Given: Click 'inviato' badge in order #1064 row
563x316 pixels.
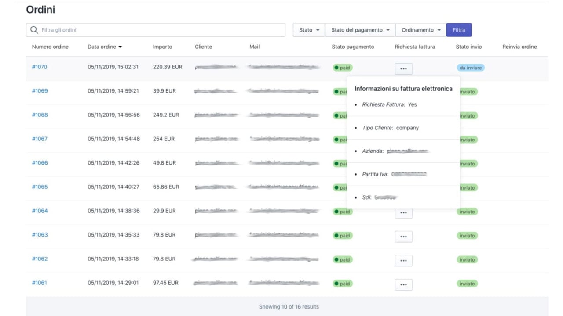Looking at the screenshot, I should pyautogui.click(x=467, y=212).
